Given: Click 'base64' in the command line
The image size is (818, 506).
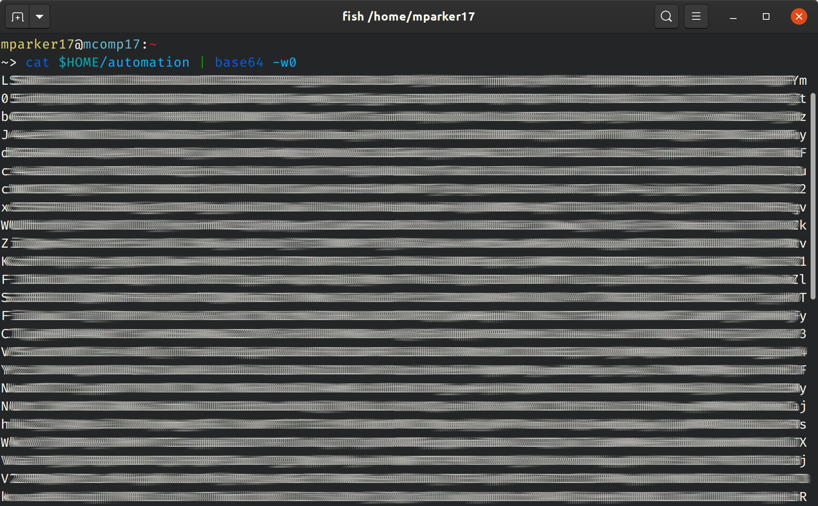Looking at the screenshot, I should [x=239, y=62].
